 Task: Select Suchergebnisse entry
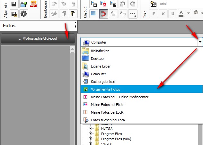pos(142,82)
